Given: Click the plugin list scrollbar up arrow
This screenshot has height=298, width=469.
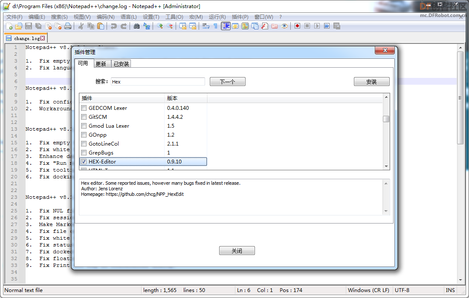Looking at the screenshot, I should point(386,97).
